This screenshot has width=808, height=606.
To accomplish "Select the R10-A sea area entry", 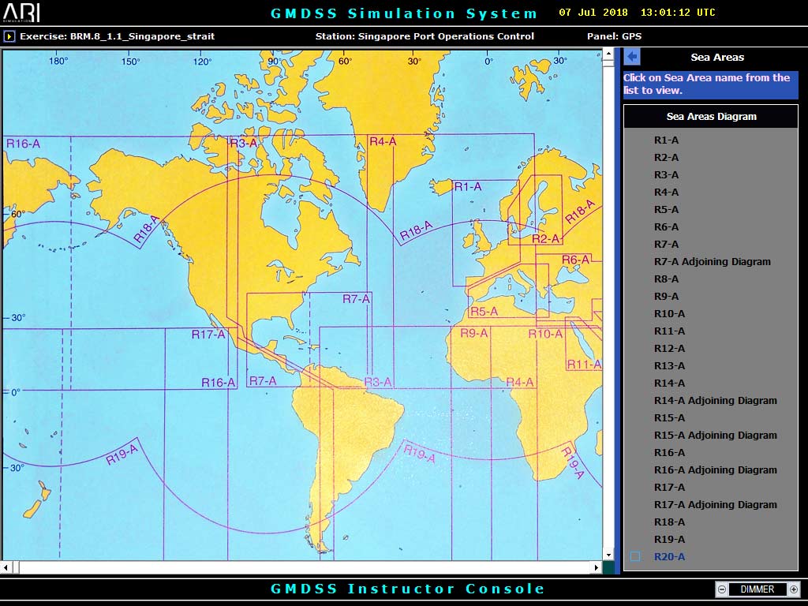I will pyautogui.click(x=669, y=314).
